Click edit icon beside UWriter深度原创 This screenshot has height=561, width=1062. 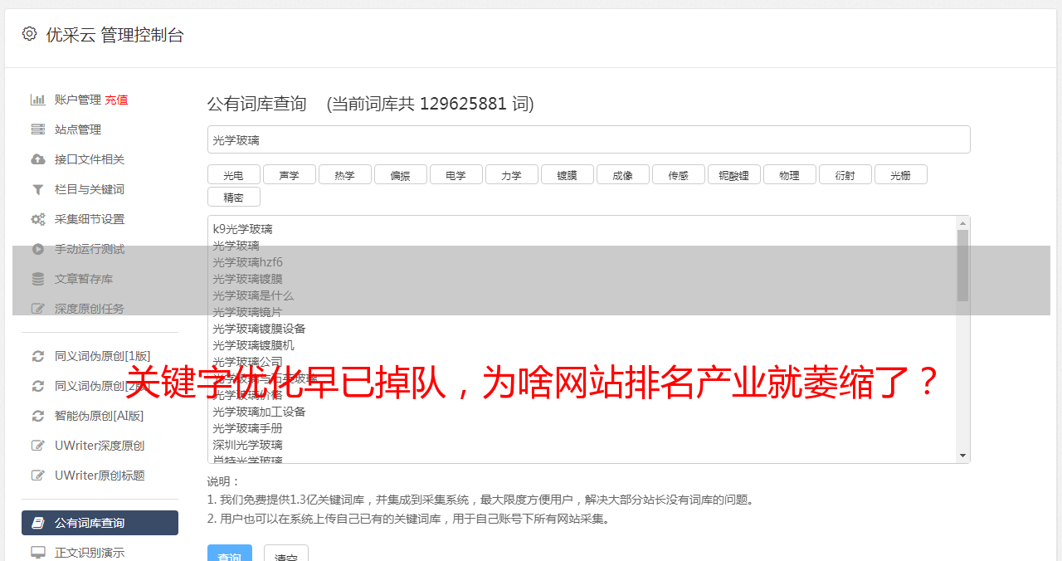[x=38, y=446]
